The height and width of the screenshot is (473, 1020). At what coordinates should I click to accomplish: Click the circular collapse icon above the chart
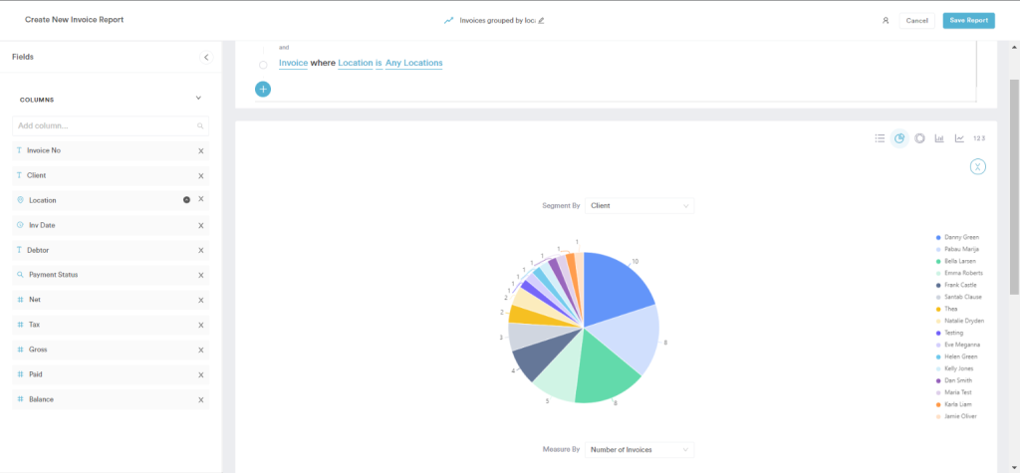point(978,166)
